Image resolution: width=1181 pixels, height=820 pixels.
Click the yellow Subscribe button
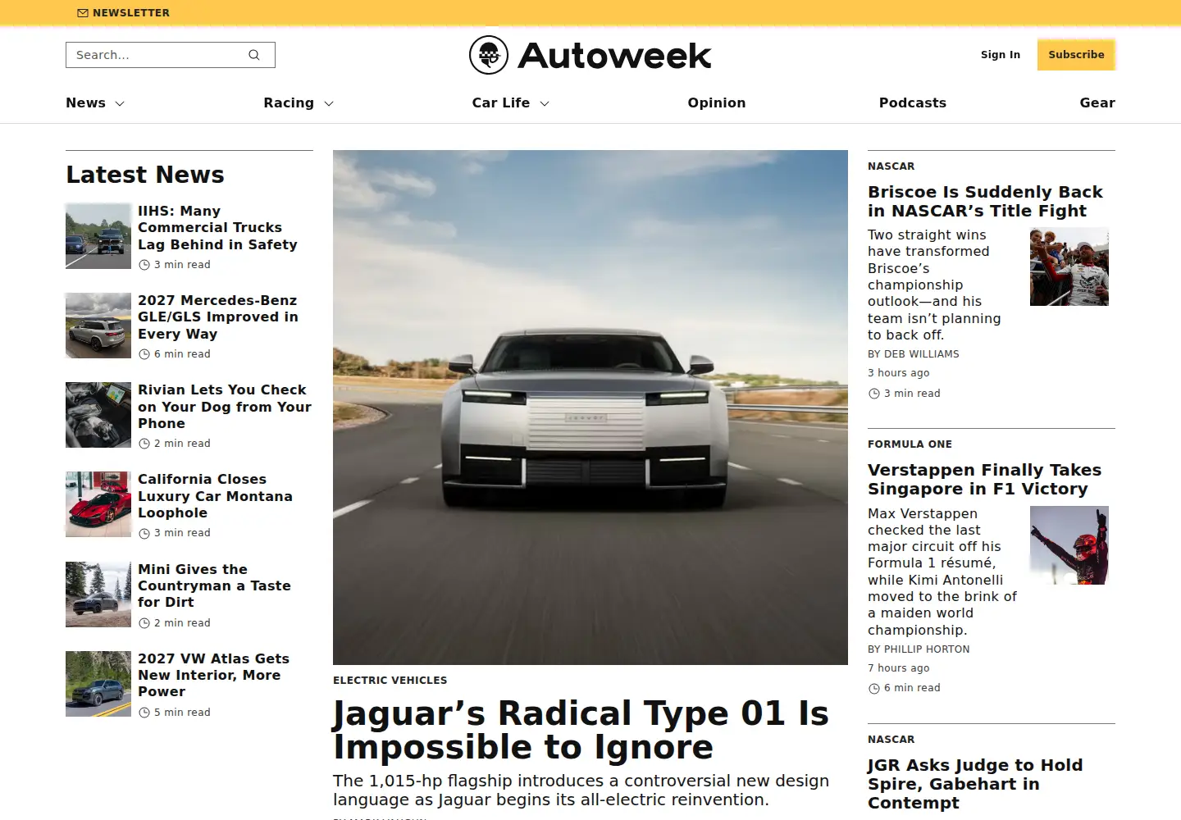[1076, 55]
